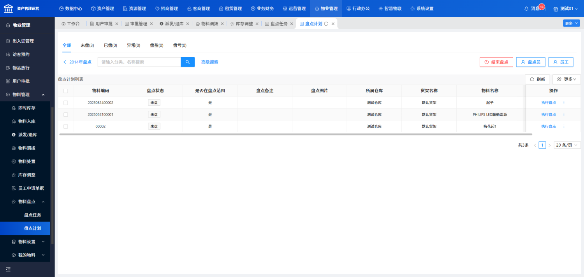Image resolution: width=584 pixels, height=277 pixels.
Task: Close the 物料调拨 tab
Action: 222,24
